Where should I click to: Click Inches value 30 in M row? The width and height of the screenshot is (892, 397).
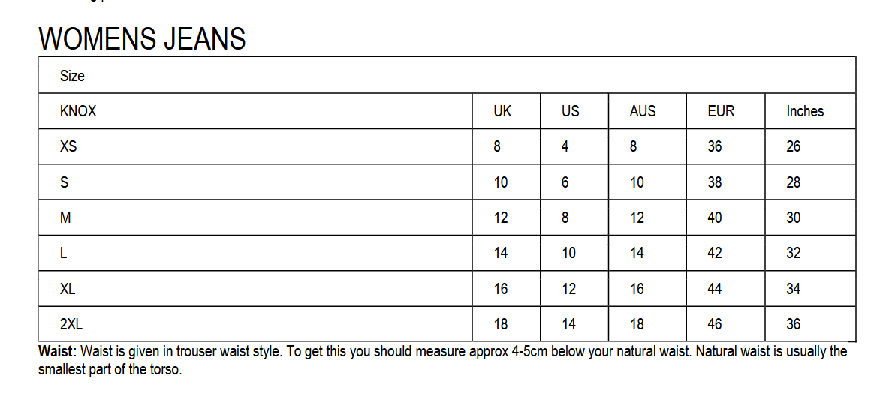click(x=794, y=218)
